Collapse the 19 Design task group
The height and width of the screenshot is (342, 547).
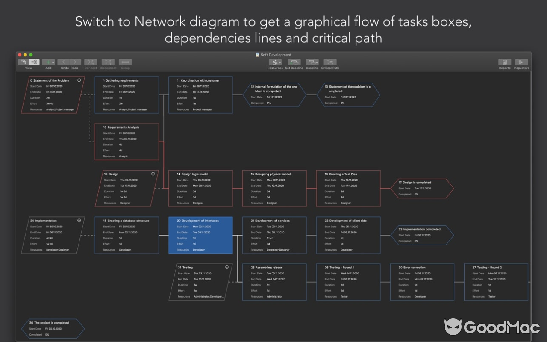[x=153, y=174]
